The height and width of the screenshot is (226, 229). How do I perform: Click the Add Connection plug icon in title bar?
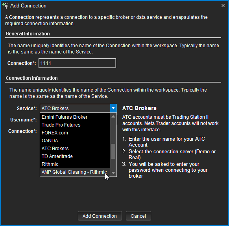tap(5, 6)
